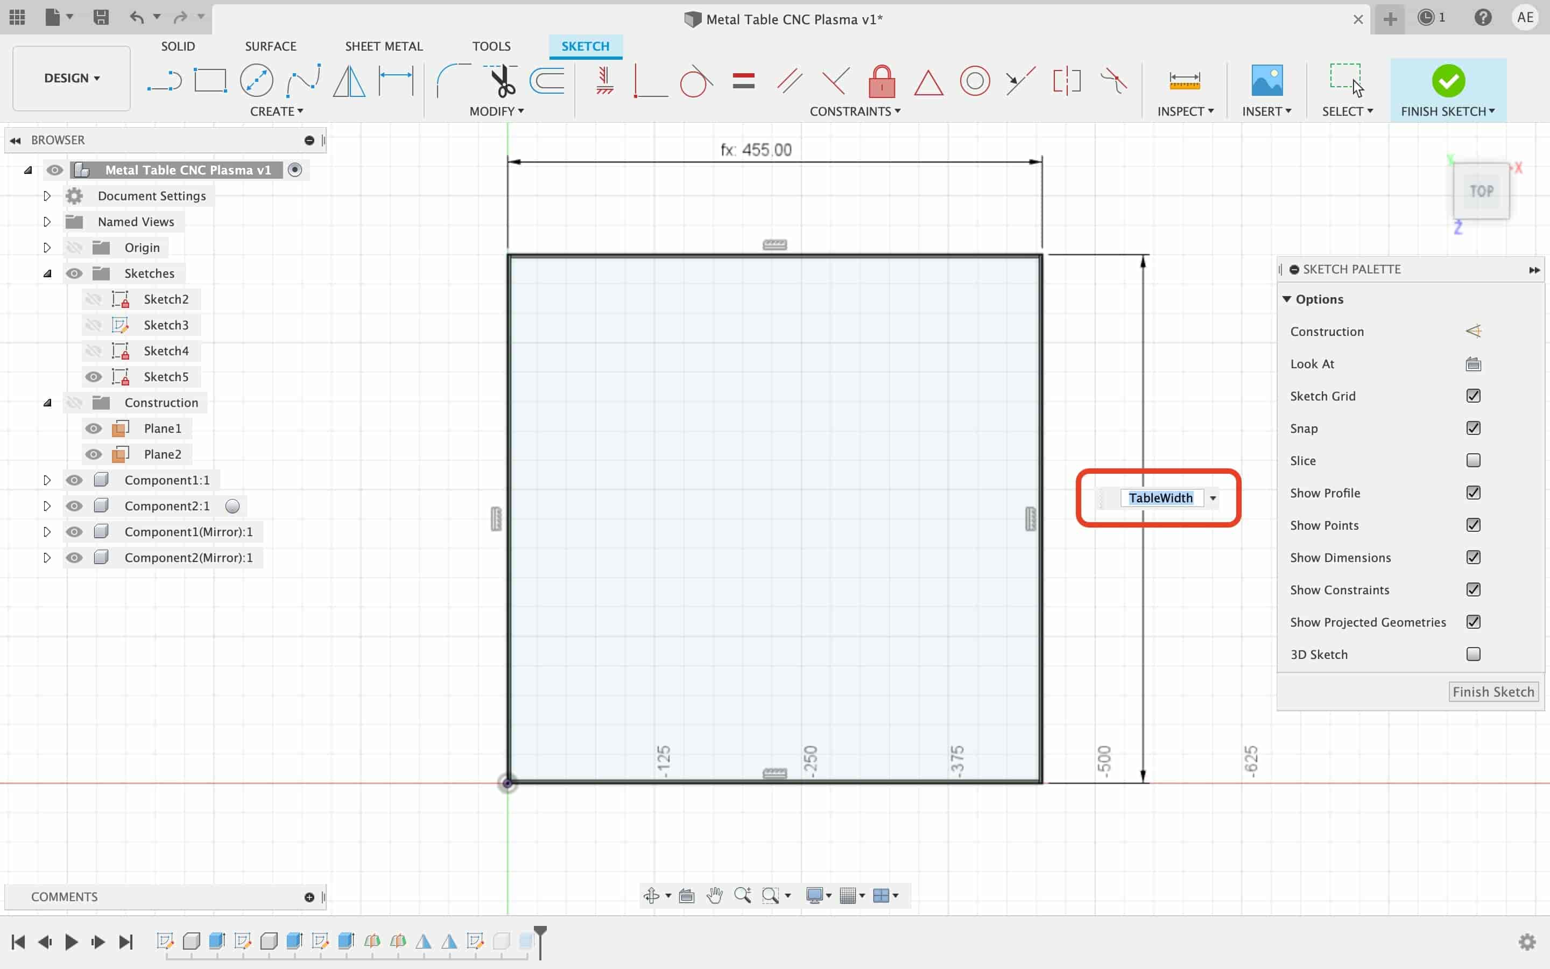Viewport: 1550px width, 969px height.
Task: Apply the Symmetry constraint
Action: point(1067,81)
